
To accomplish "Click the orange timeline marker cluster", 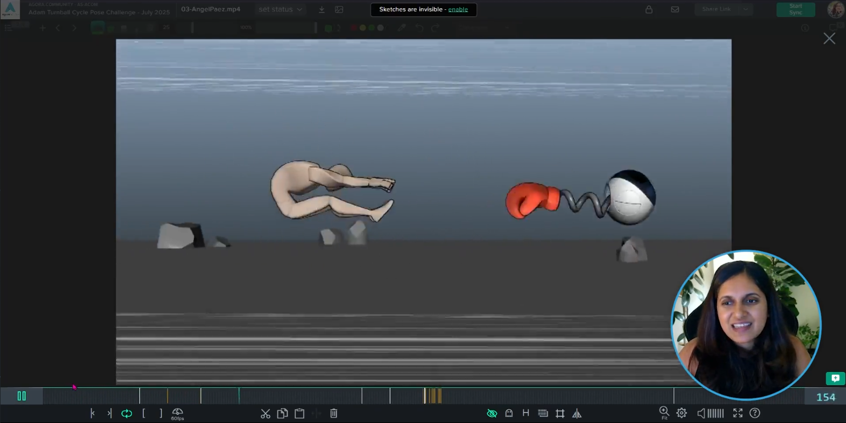I will tap(433, 396).
